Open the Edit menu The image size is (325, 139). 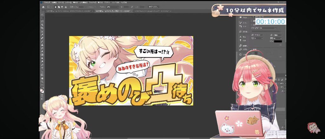point(54,3)
